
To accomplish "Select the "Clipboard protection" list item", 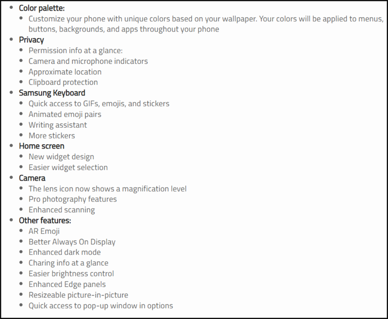I will [x=63, y=83].
